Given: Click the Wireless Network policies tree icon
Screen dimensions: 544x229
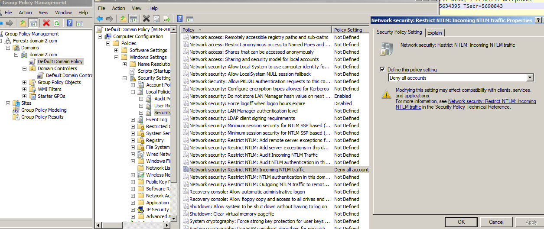Looking at the screenshot, I should click(141, 175).
